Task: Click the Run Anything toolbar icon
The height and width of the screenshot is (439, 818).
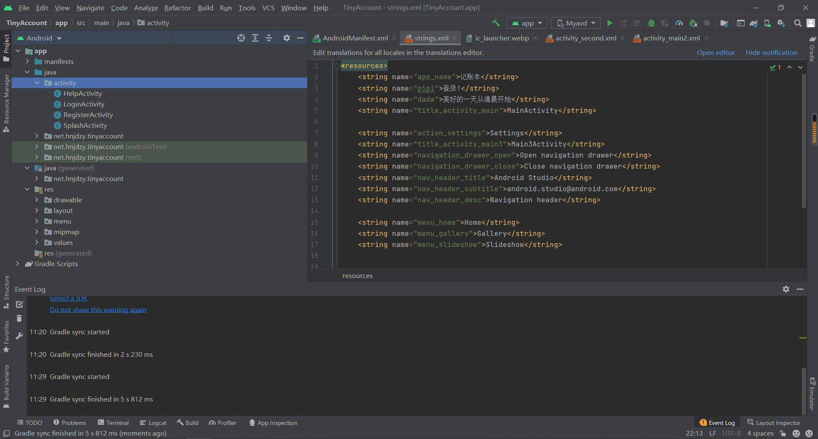Action: [741, 23]
